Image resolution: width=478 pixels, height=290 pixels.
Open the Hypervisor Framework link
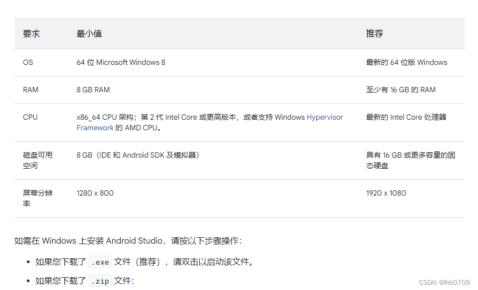[325, 118]
